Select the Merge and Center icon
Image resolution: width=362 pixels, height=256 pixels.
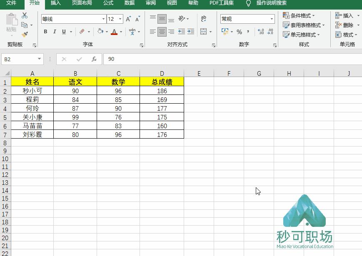coord(204,32)
